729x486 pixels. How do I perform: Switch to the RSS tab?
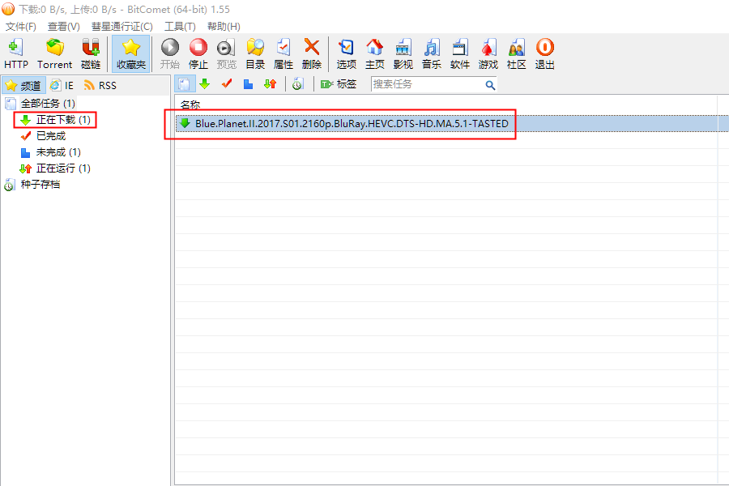100,86
